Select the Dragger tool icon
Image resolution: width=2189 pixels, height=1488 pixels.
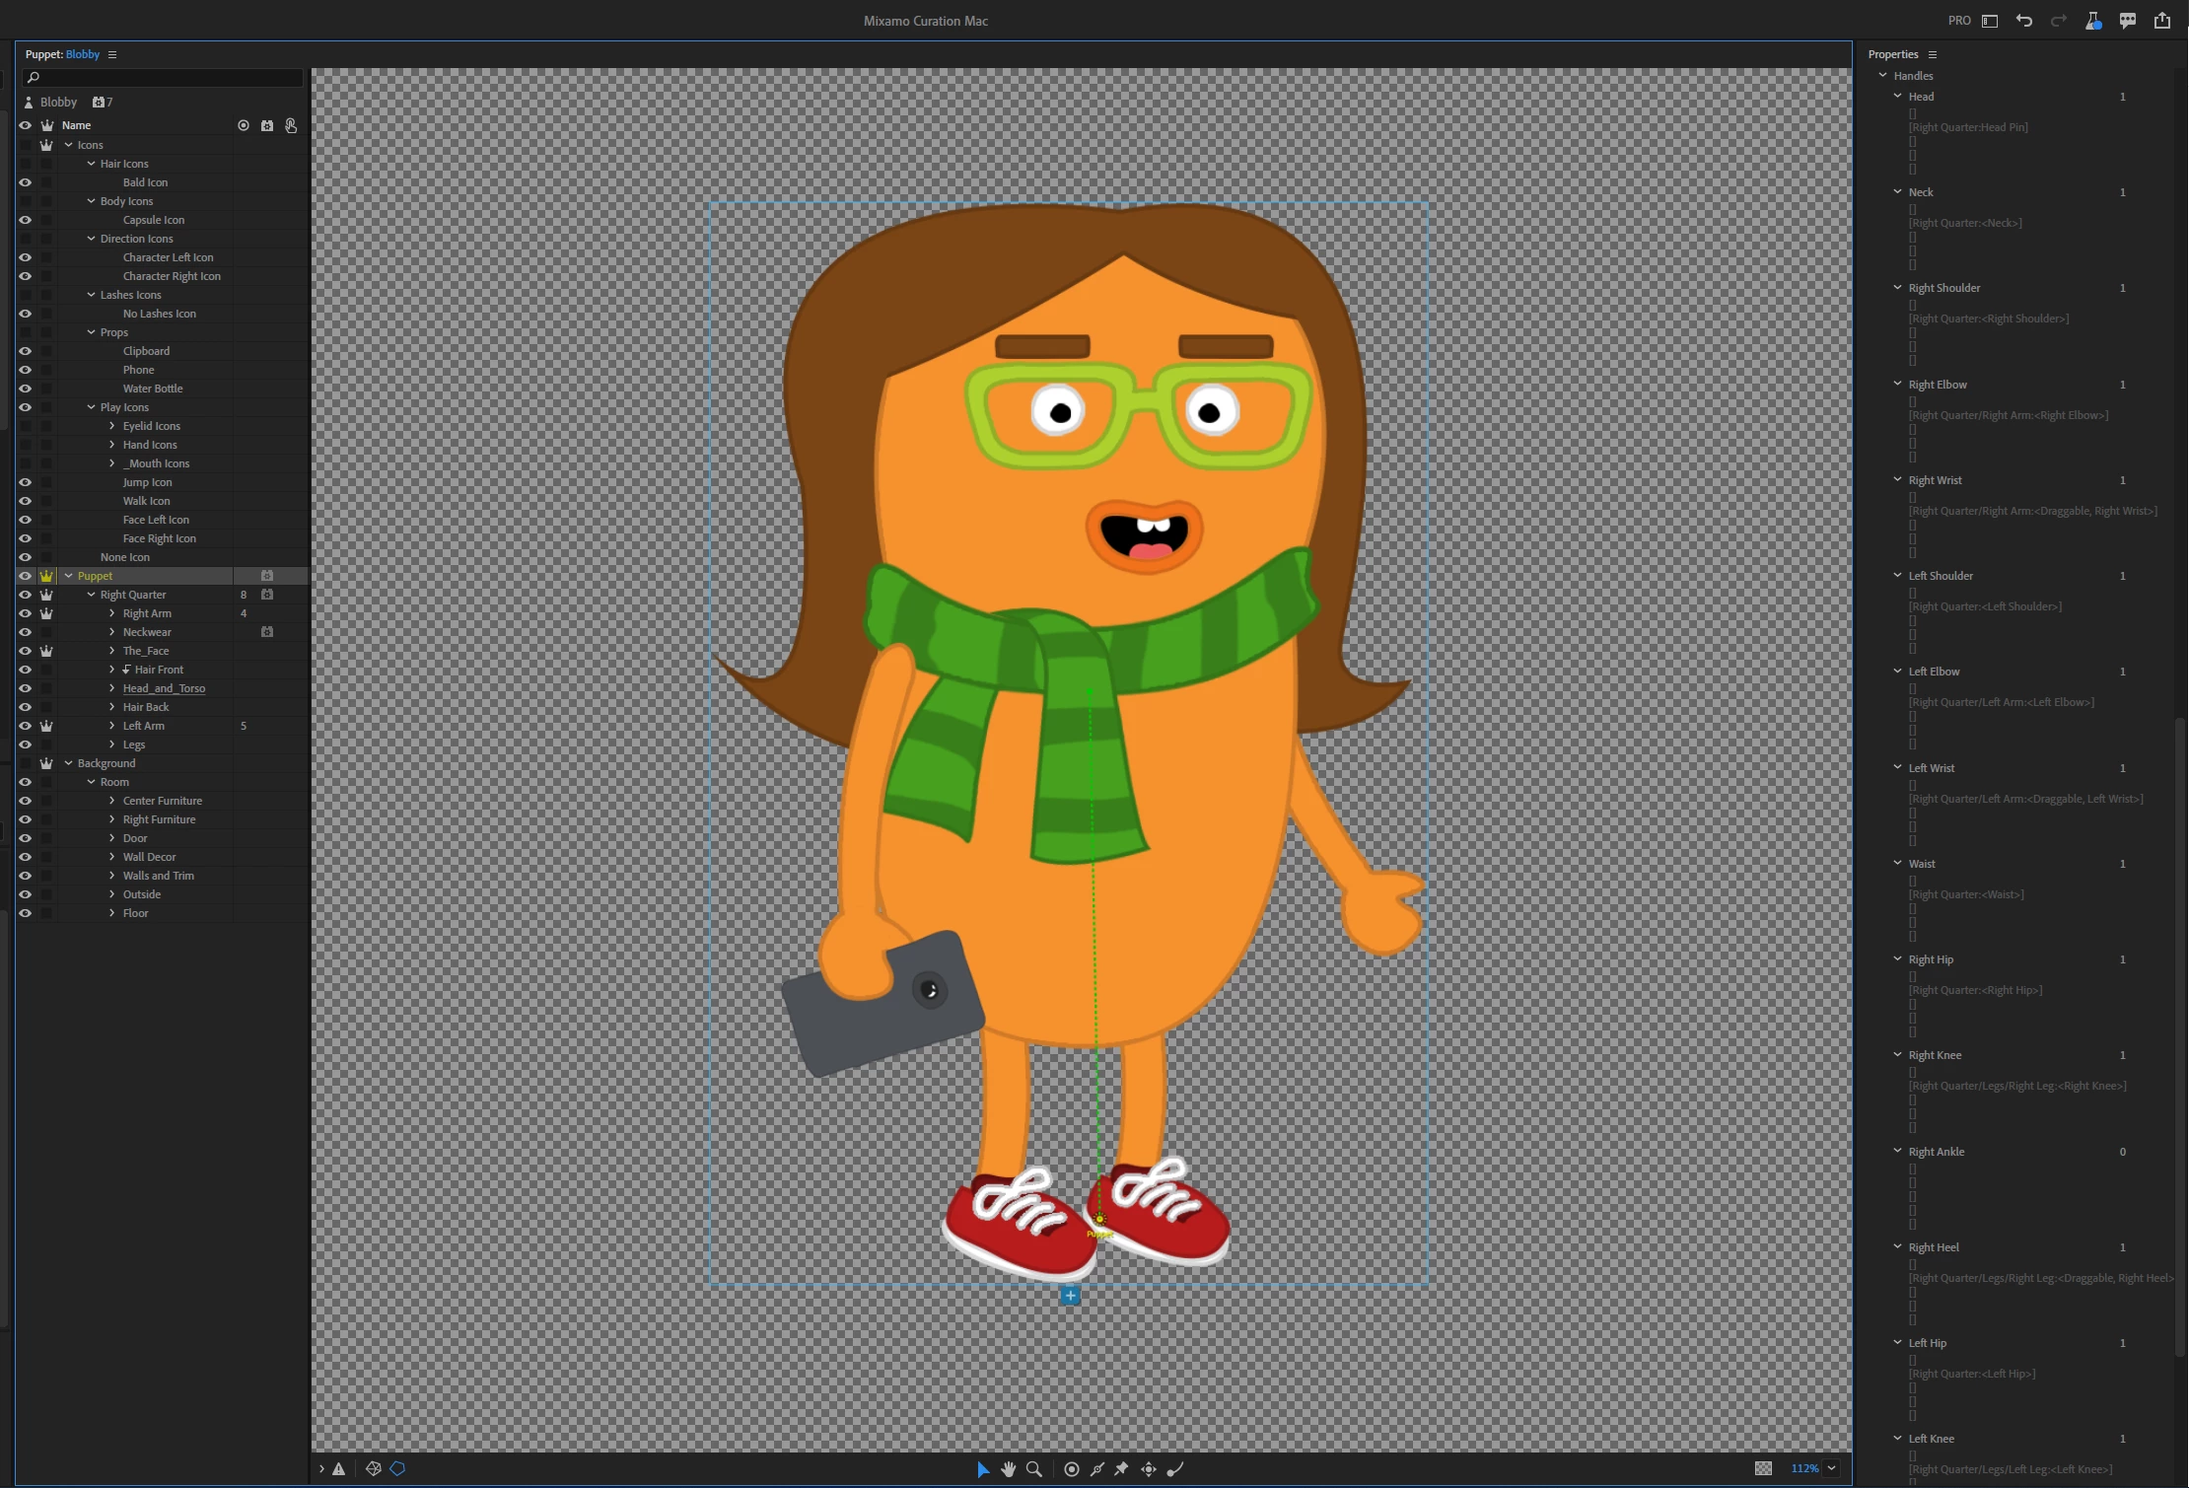[1149, 1469]
